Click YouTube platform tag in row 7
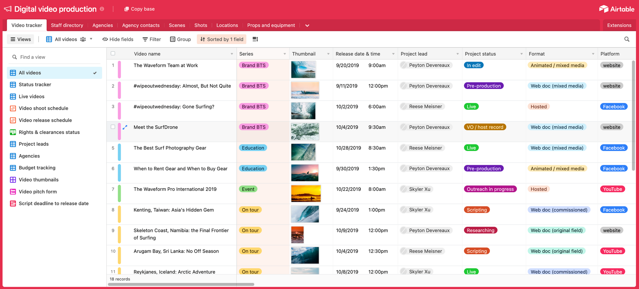 click(x=612, y=189)
